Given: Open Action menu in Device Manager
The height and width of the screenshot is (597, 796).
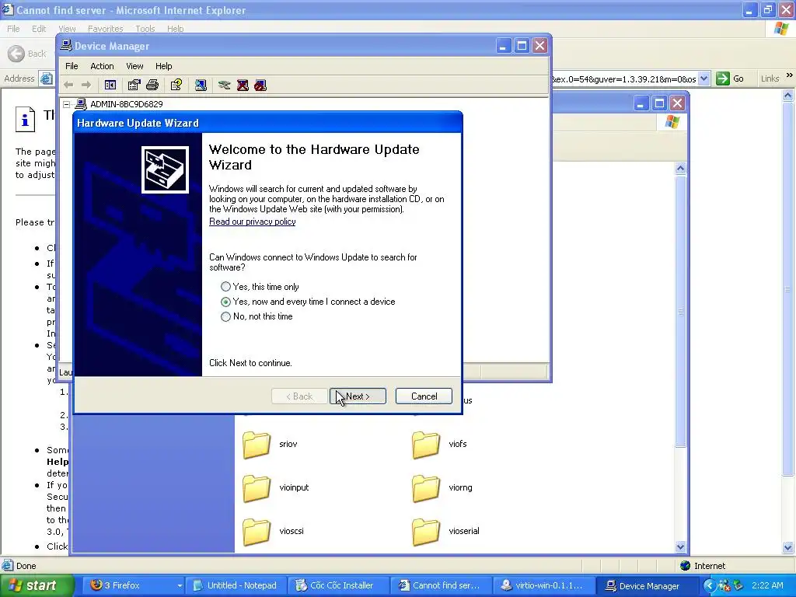Looking at the screenshot, I should tap(102, 66).
